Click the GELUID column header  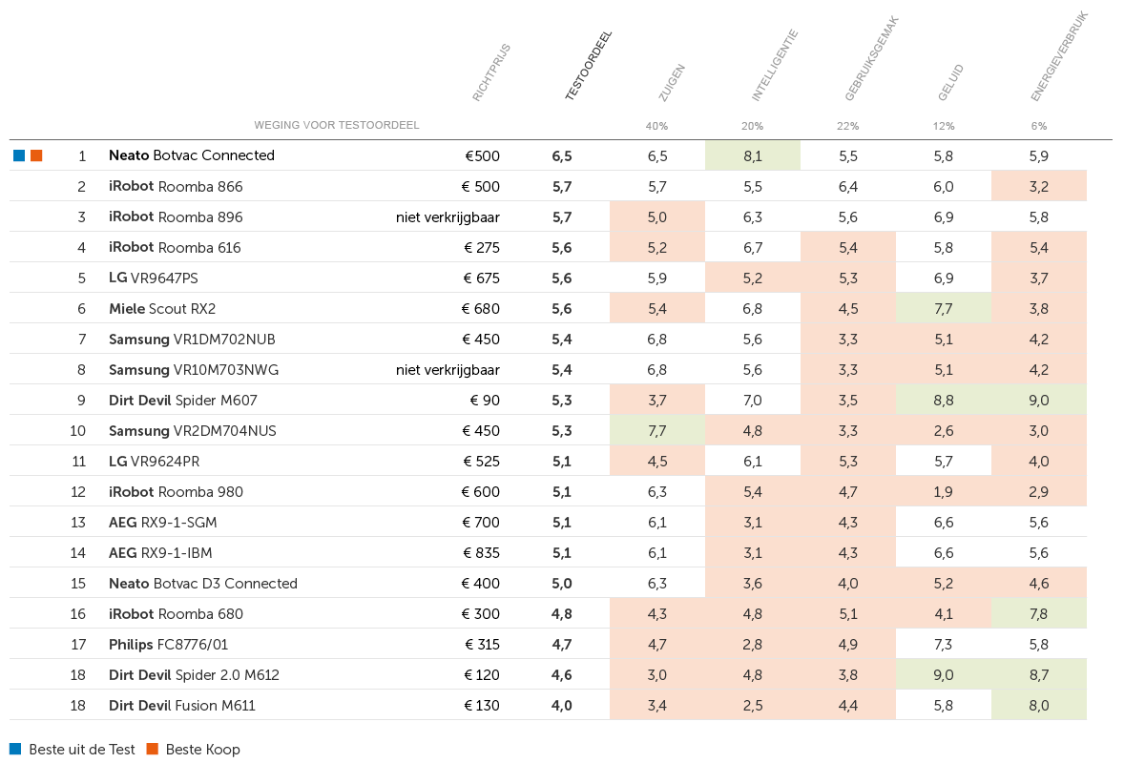[x=950, y=82]
